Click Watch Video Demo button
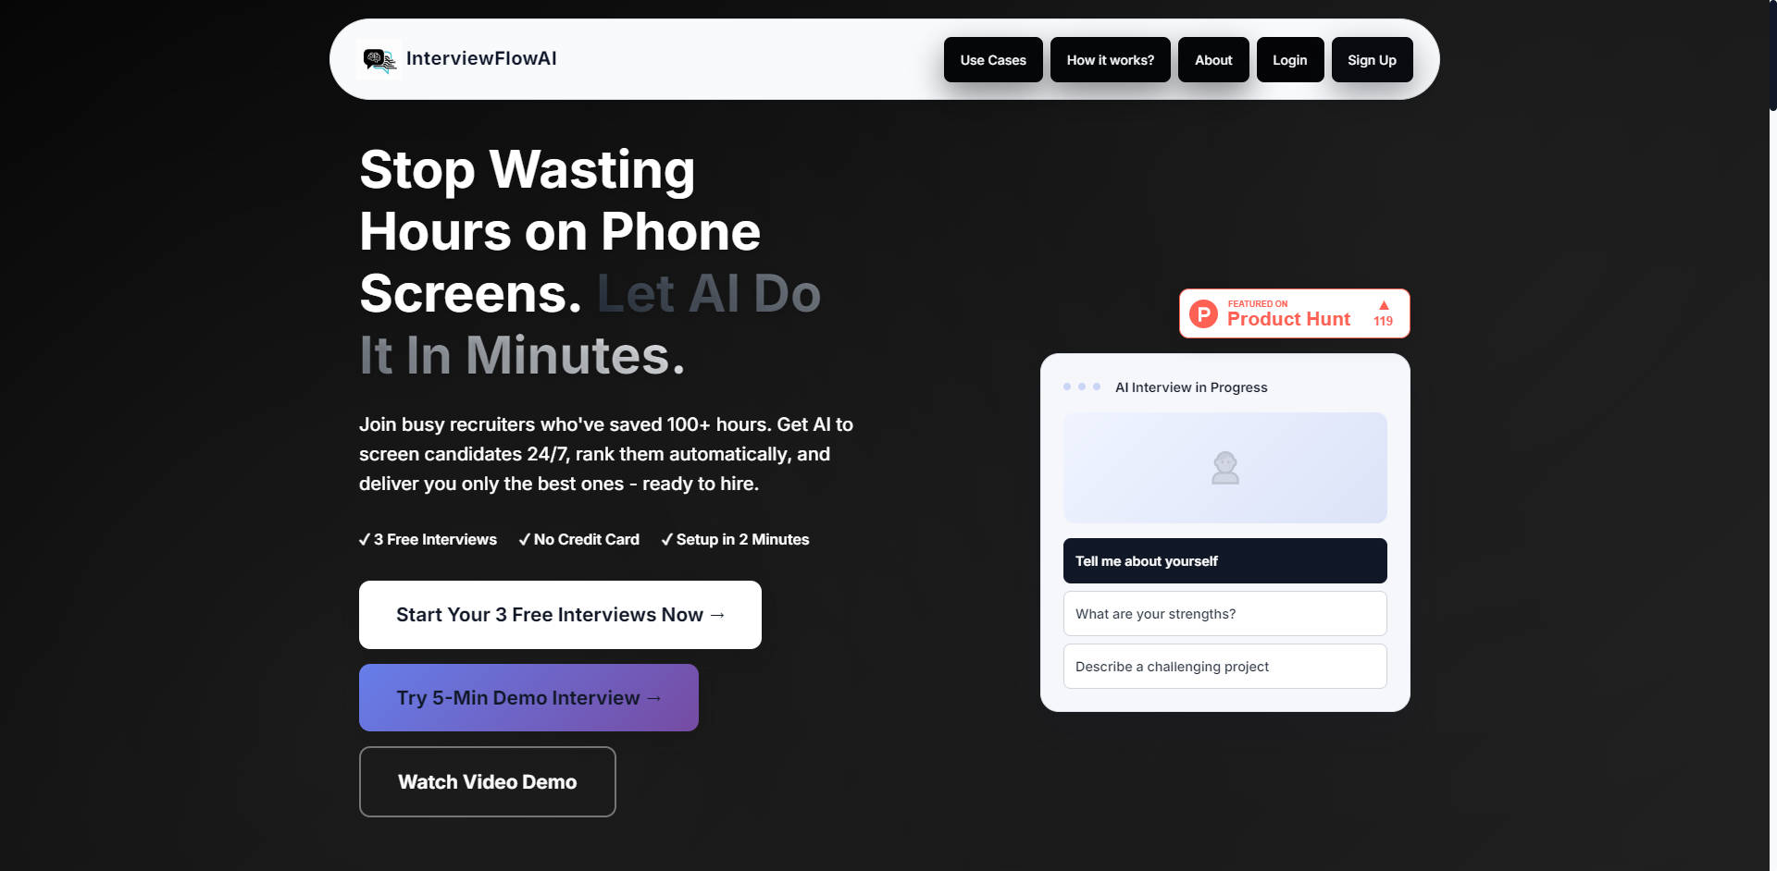The image size is (1777, 871). 487,782
